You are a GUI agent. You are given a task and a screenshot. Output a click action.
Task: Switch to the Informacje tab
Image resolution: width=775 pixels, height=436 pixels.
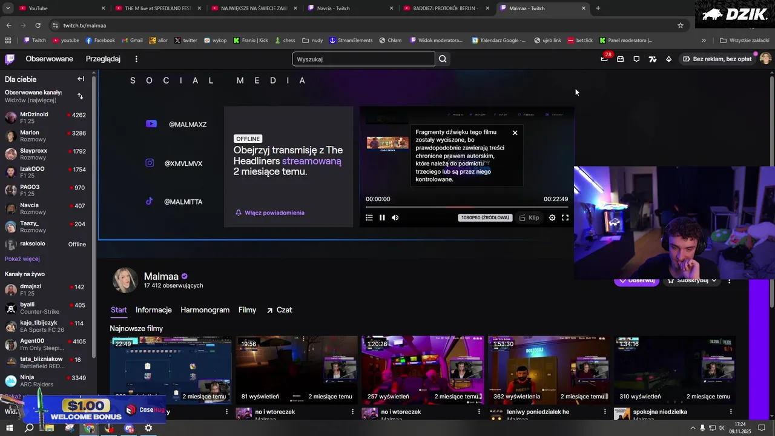[154, 310]
